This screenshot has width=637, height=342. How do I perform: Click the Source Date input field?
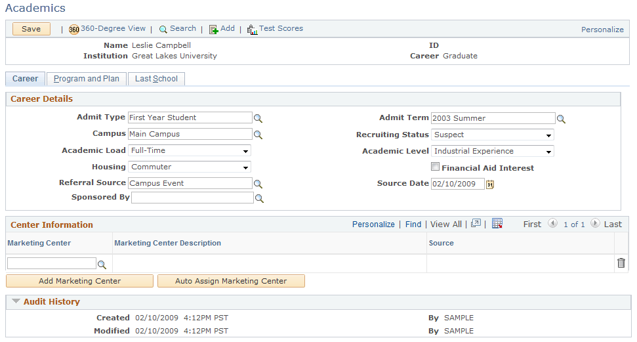(x=458, y=184)
